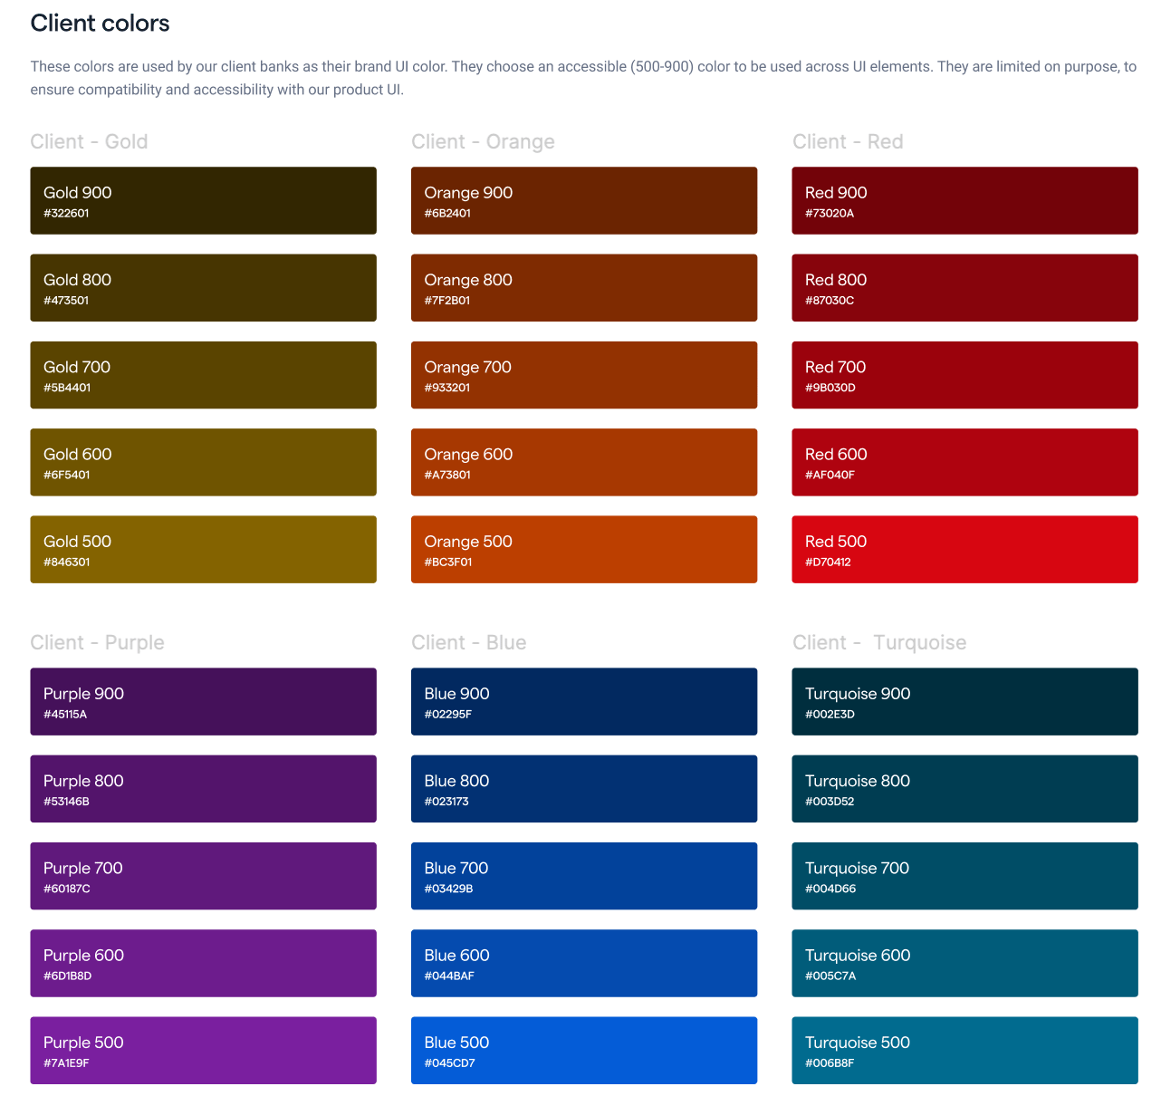This screenshot has height=1096, width=1161.
Task: Click the Blue 500 color swatch
Action: 583,1050
